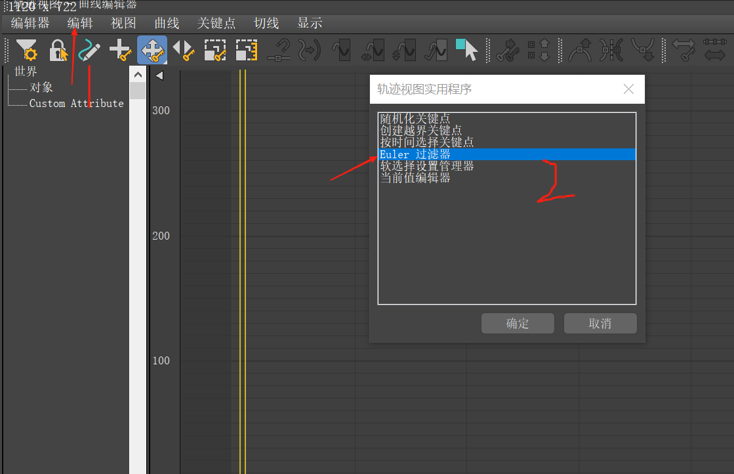Click the grow/shrink key selection arrows icon
Screen dimensions: 734x474
pos(539,50)
